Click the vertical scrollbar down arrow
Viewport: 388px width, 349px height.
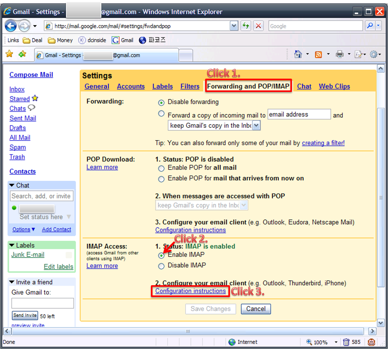(x=381, y=323)
